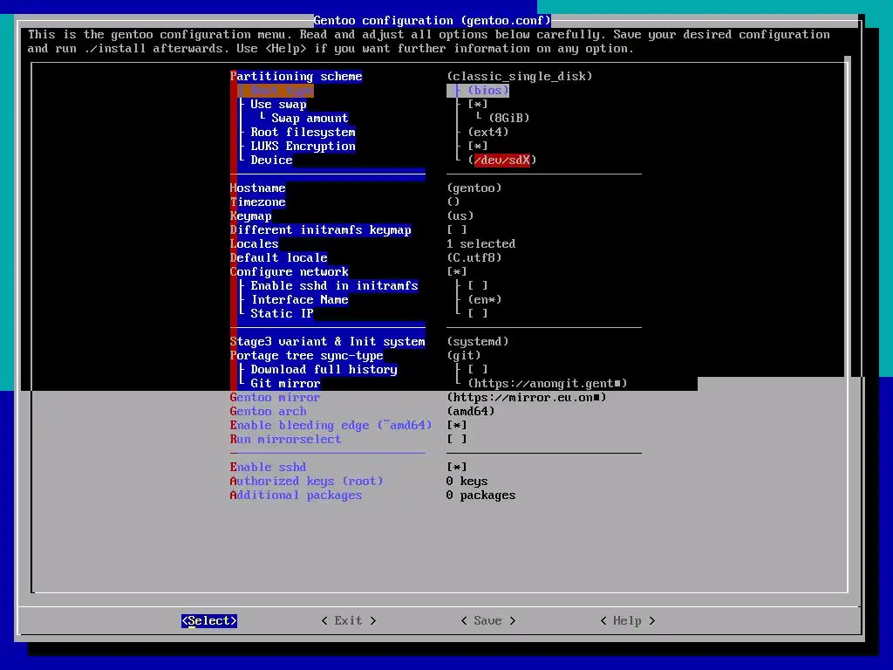Screen dimensions: 893x670
Task: Click the red (/dev/sdX) device value
Action: 502,161
